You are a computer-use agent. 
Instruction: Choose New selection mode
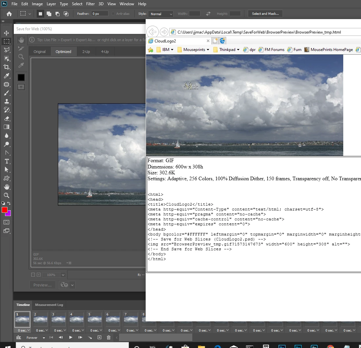coord(40,14)
